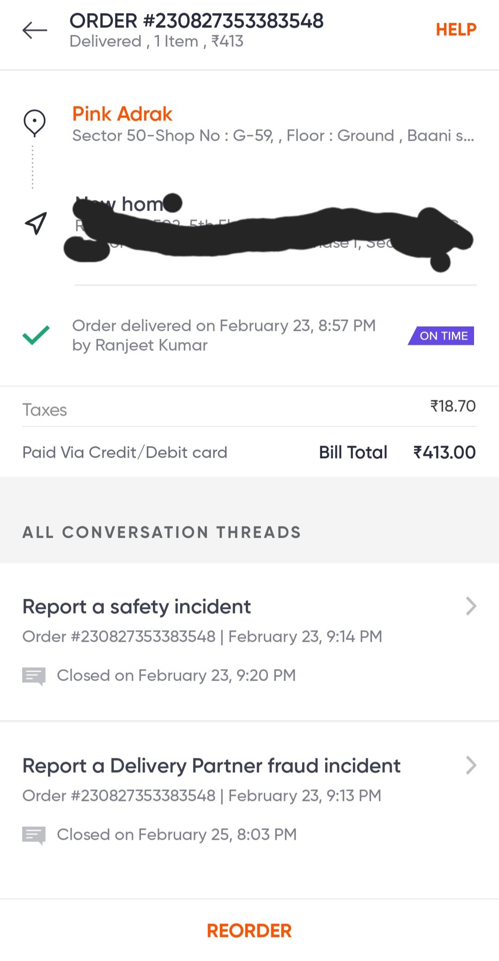
Task: Tap the green delivered checkmark icon
Action: (36, 335)
